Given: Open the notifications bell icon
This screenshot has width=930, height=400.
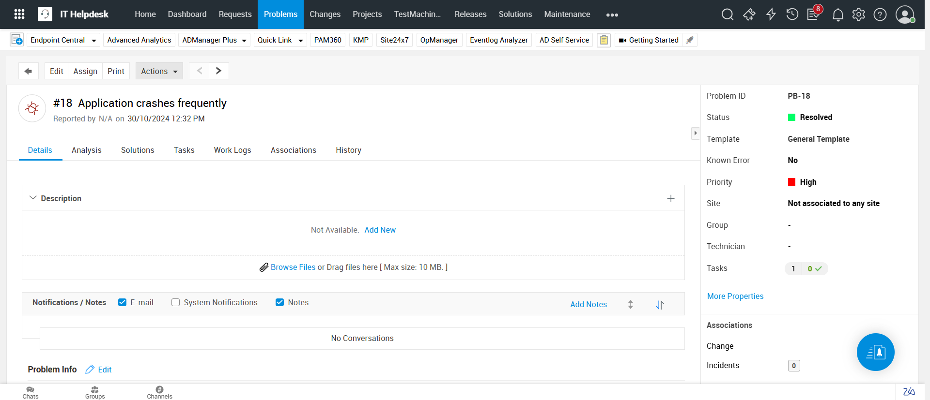Looking at the screenshot, I should click(837, 15).
